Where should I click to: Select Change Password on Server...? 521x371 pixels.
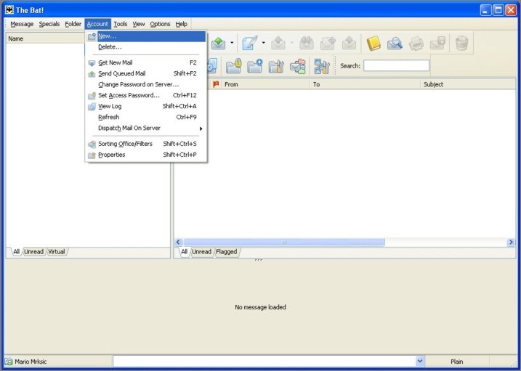coord(146,84)
